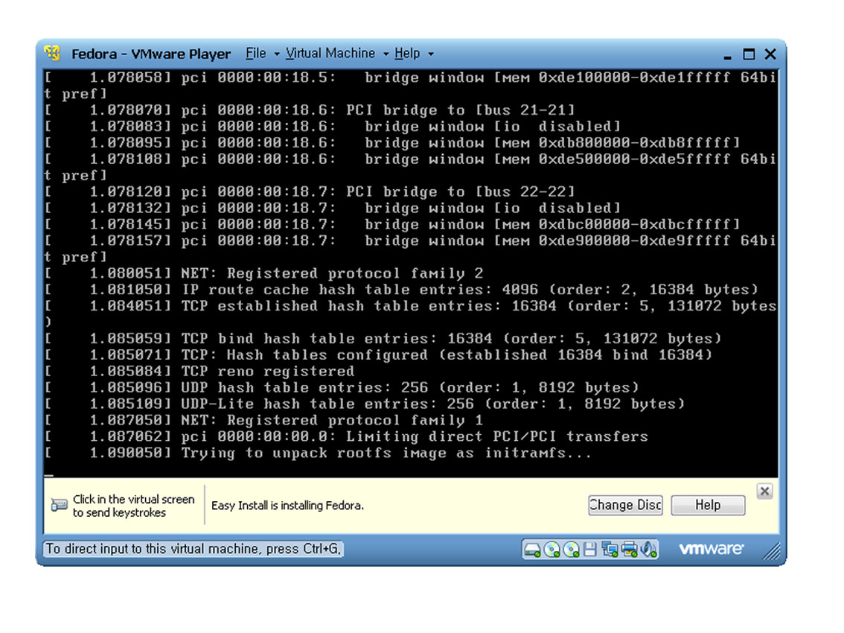
Task: Click the 'press Ctrl+G' status bar message
Action: click(x=193, y=549)
